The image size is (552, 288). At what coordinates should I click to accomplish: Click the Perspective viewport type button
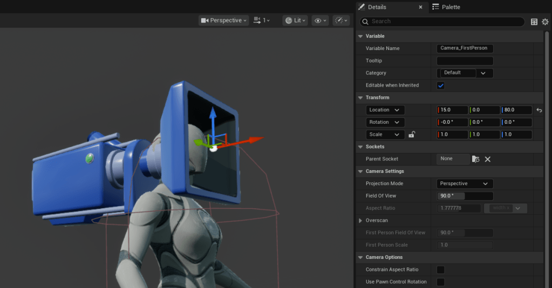[224, 20]
